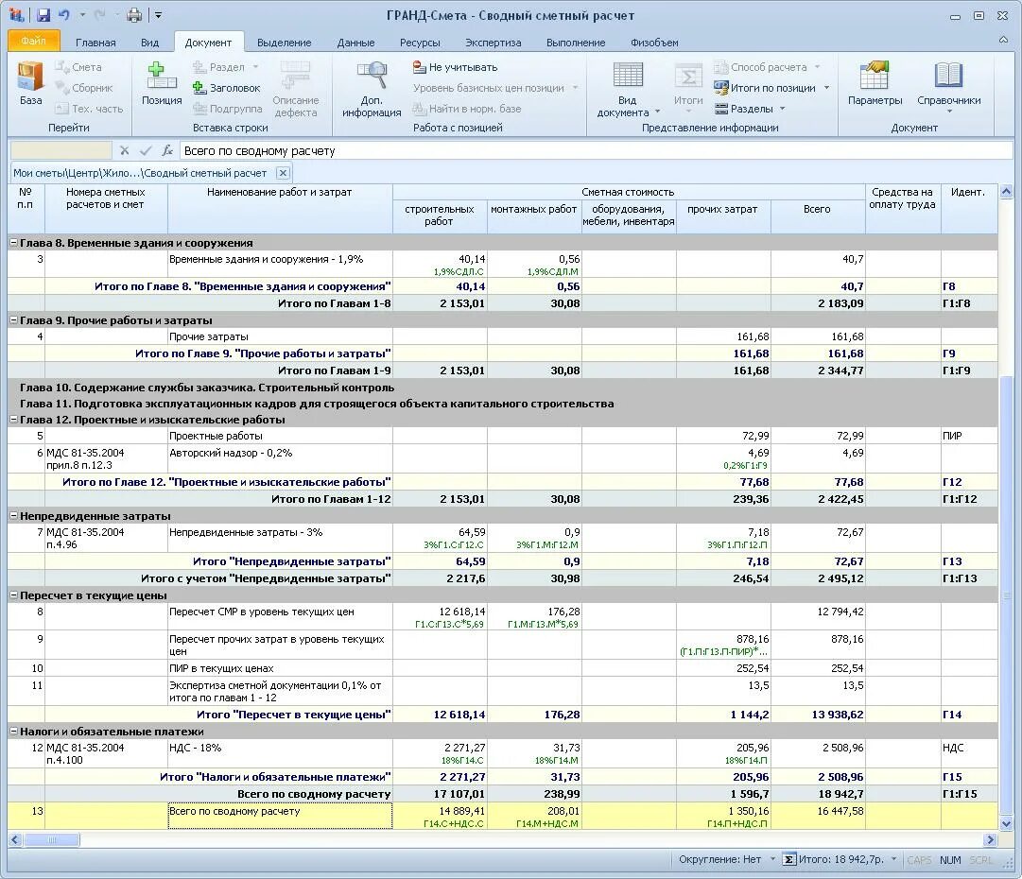1022x879 pixels.
Task: Select row ПИР в текущих ценах
Action: [502, 668]
